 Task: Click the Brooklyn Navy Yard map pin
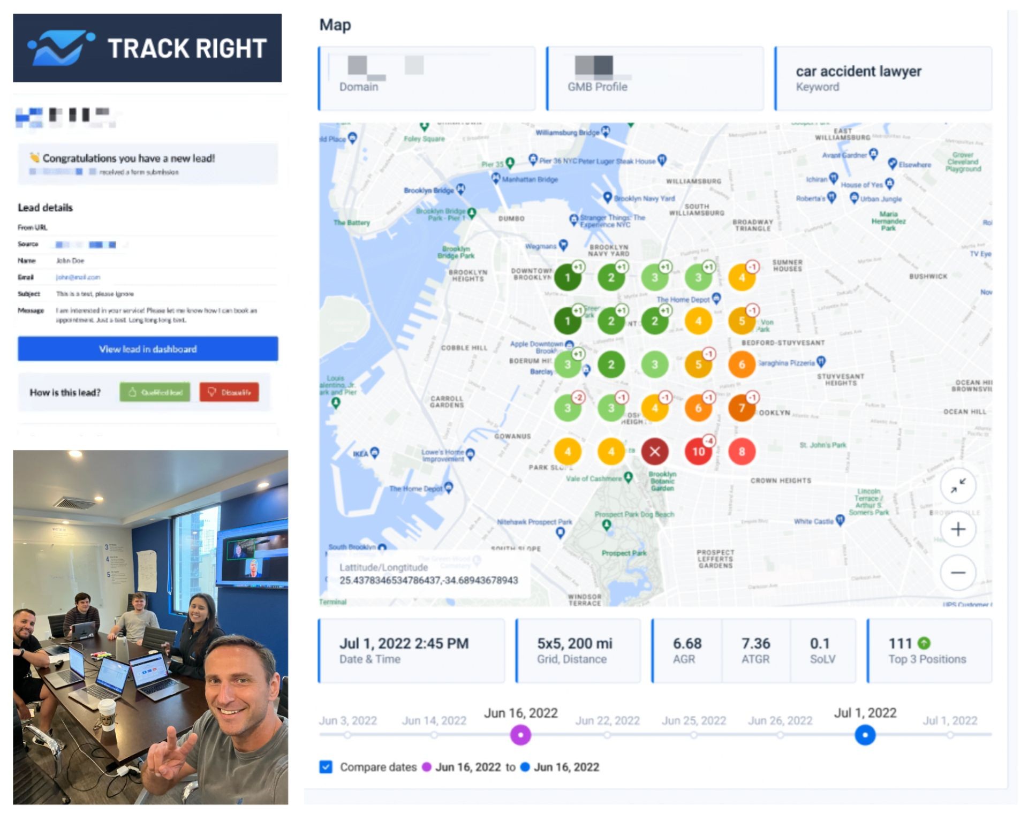click(x=607, y=197)
